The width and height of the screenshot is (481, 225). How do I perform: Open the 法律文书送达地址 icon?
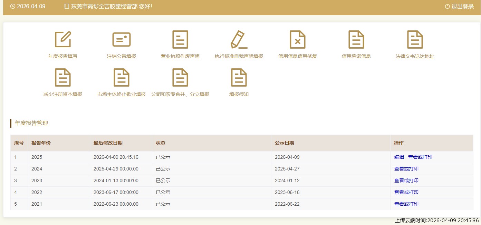coord(415,40)
